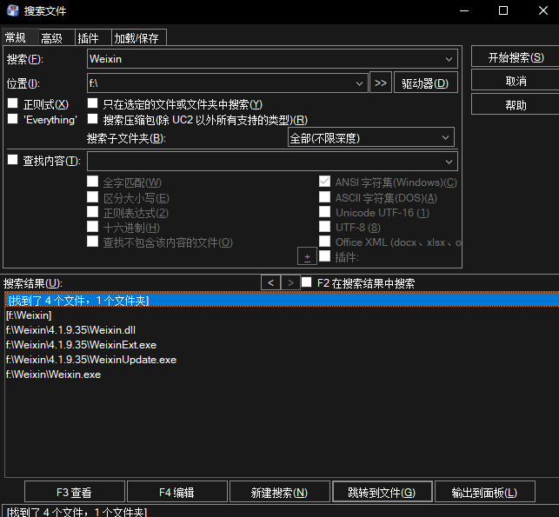Click 开始搜索(S) button
This screenshot has width=559, height=517.
click(516, 57)
